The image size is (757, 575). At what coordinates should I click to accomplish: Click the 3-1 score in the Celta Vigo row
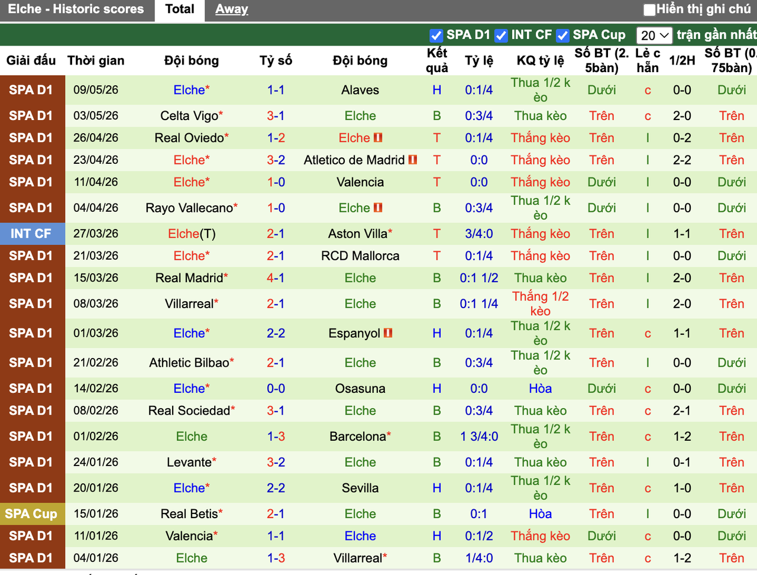click(x=276, y=116)
